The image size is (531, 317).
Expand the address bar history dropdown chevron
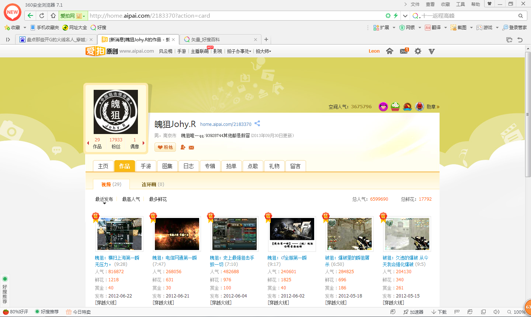coord(405,16)
